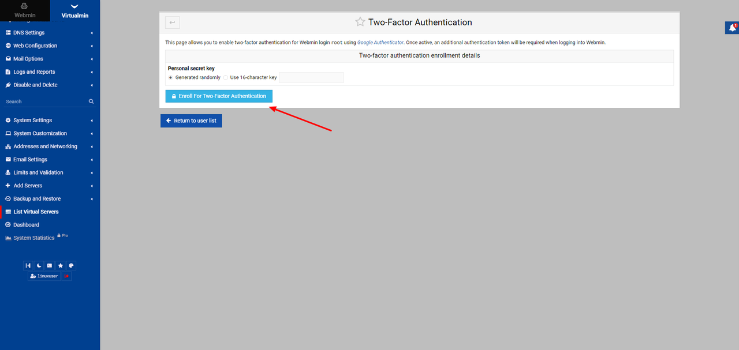
Task: Click the 16-character key text field
Action: (x=311, y=77)
